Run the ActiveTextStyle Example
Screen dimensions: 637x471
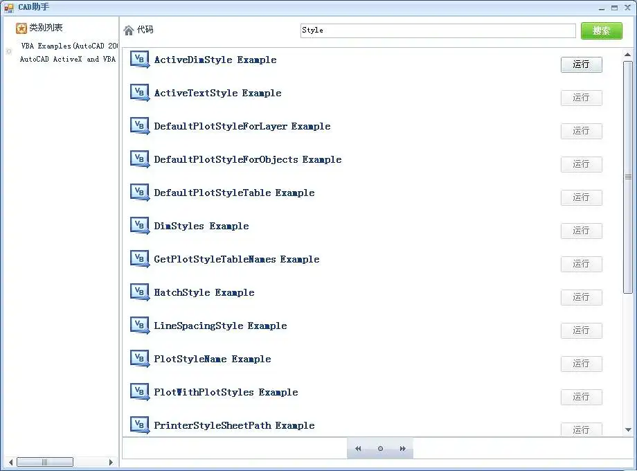pyautogui.click(x=581, y=98)
